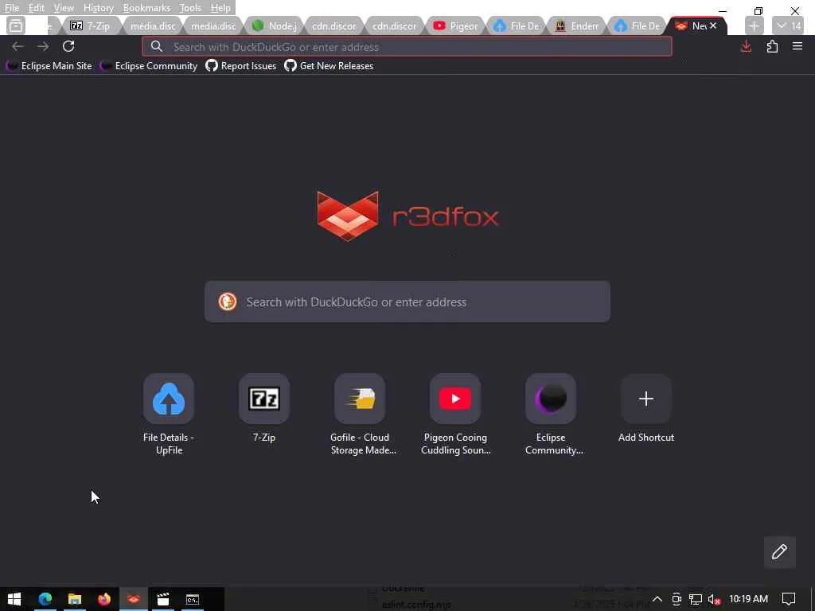The width and height of the screenshot is (815, 611).
Task: Open Gofile Cloud Storage shortcut
Action: click(x=360, y=414)
